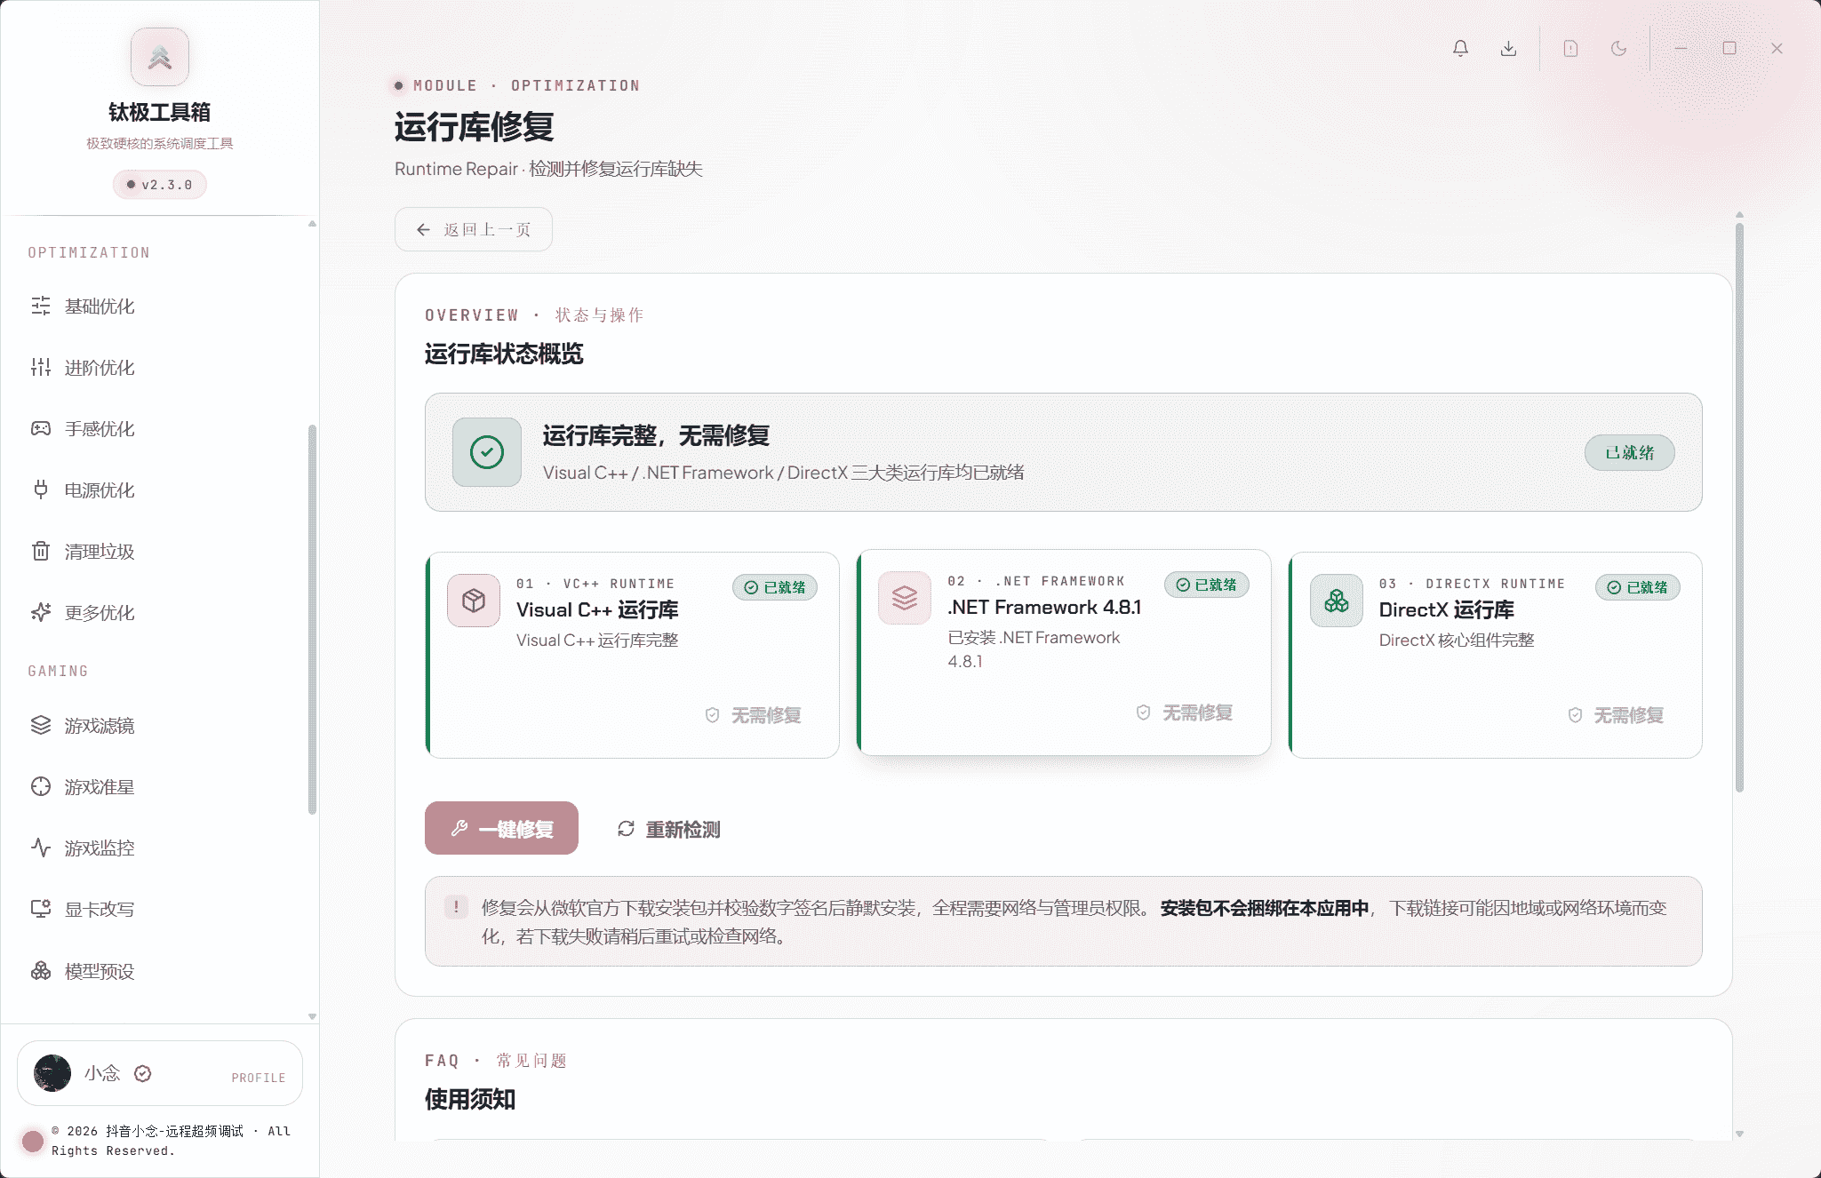
Task: Click 重新检测 to rescan runtimes
Action: coord(668,829)
